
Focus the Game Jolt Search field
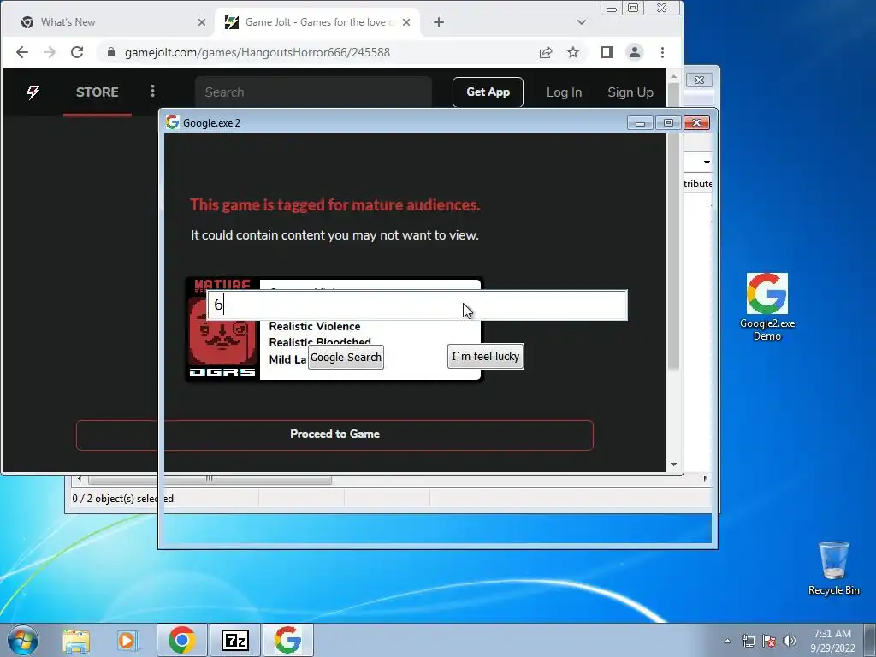pos(313,92)
